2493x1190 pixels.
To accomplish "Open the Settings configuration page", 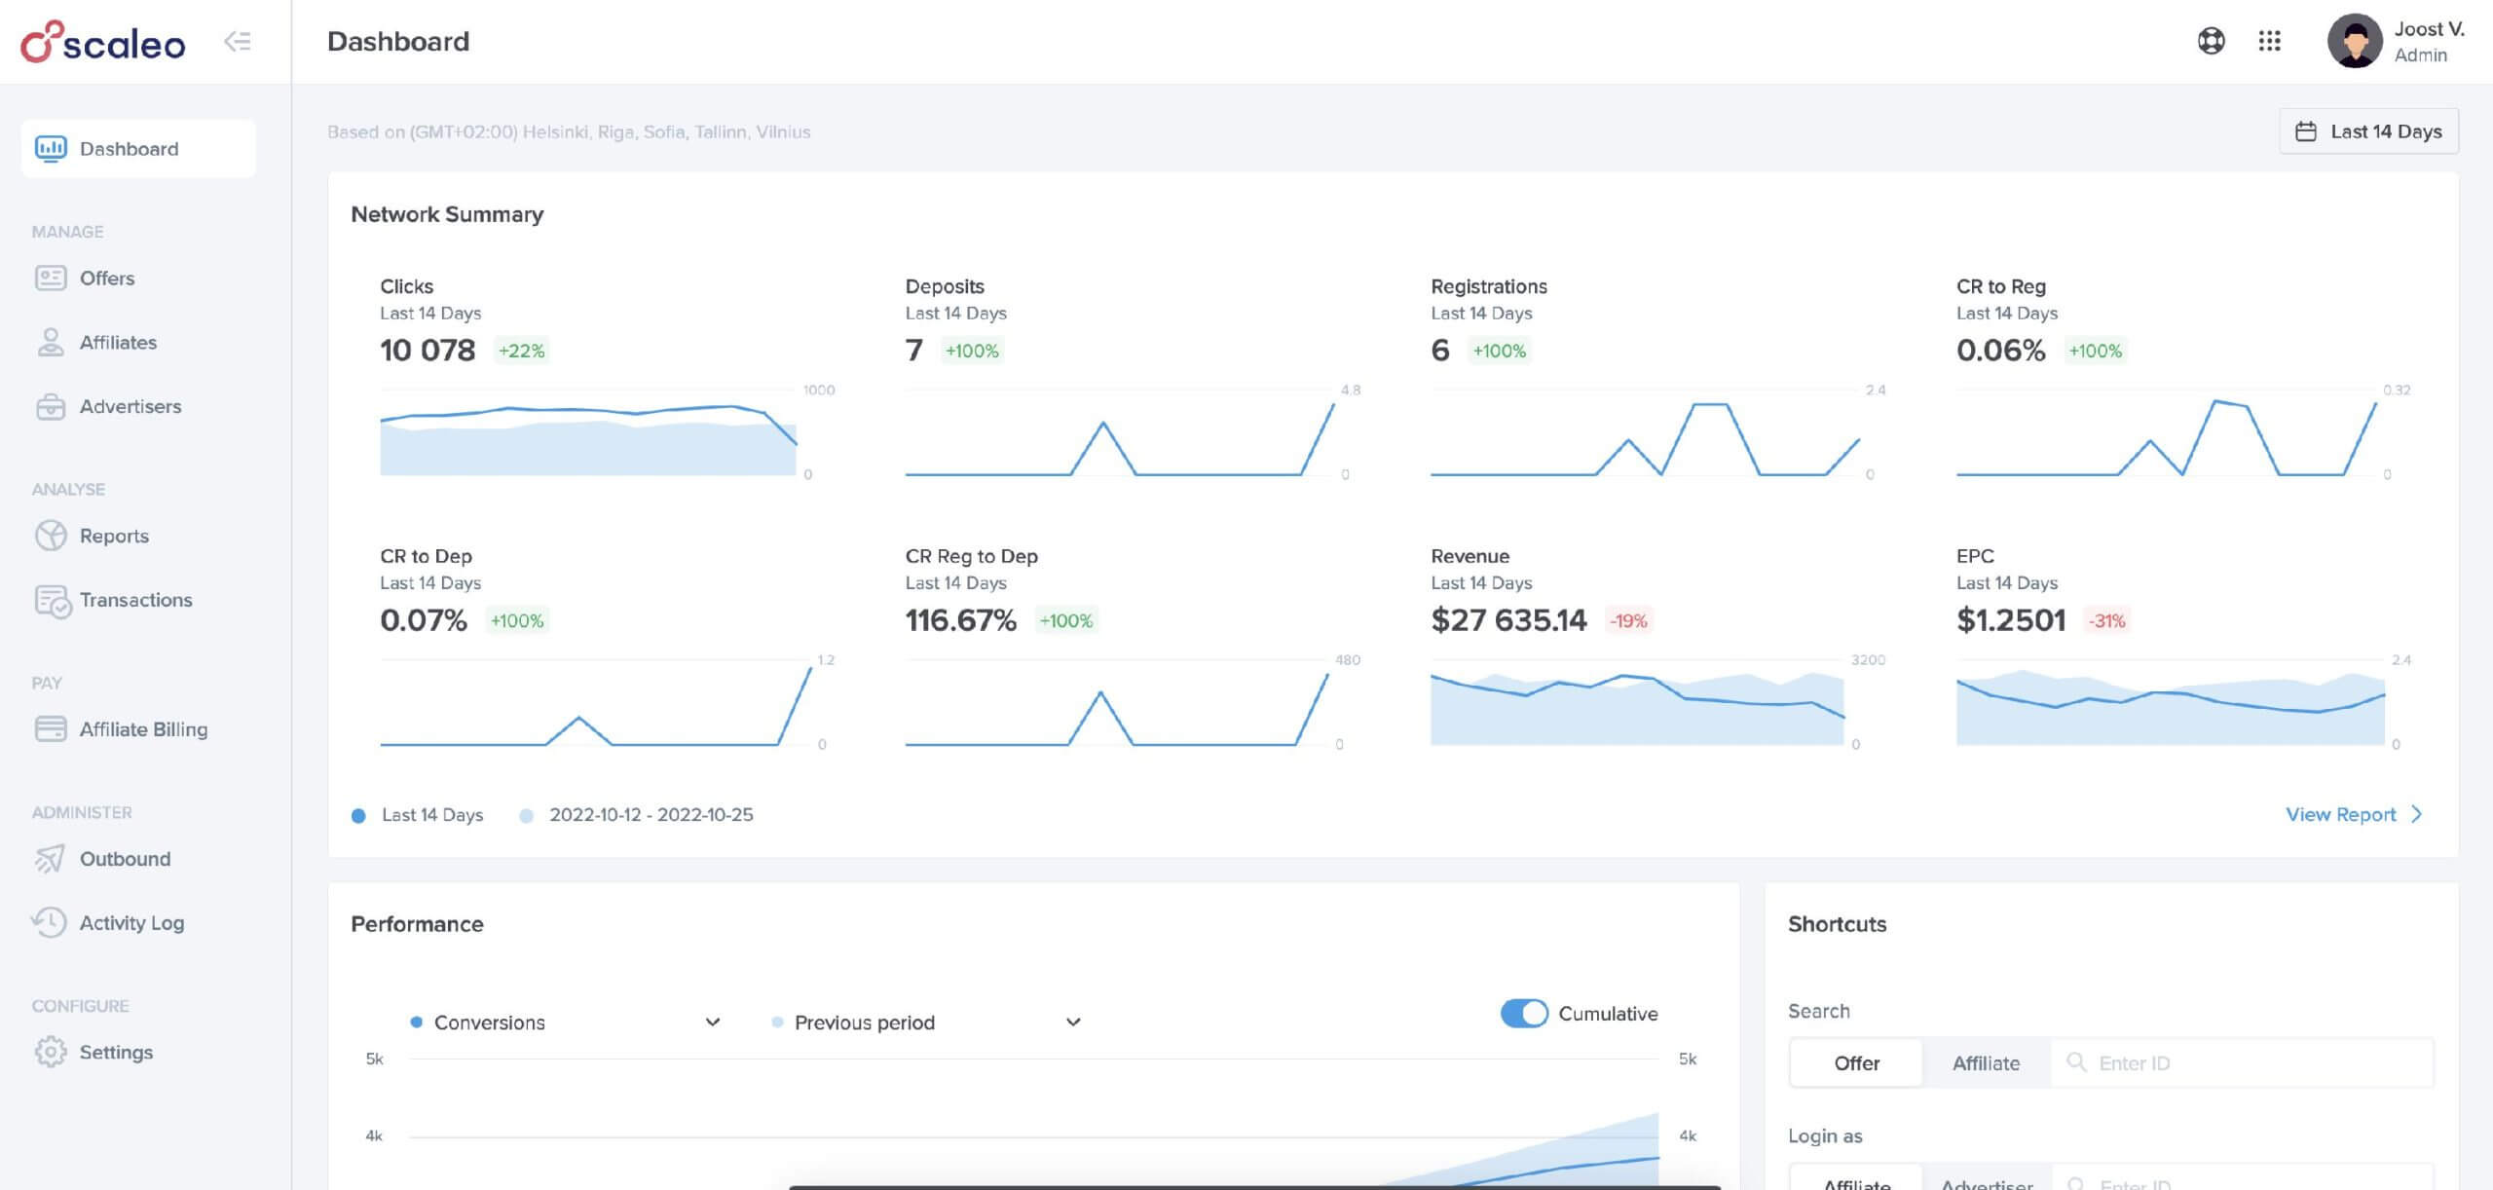I will [x=115, y=1052].
